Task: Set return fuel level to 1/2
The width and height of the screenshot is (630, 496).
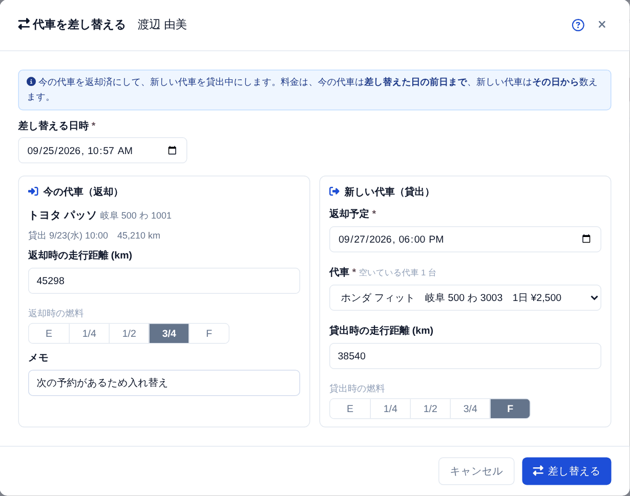Action: (129, 333)
